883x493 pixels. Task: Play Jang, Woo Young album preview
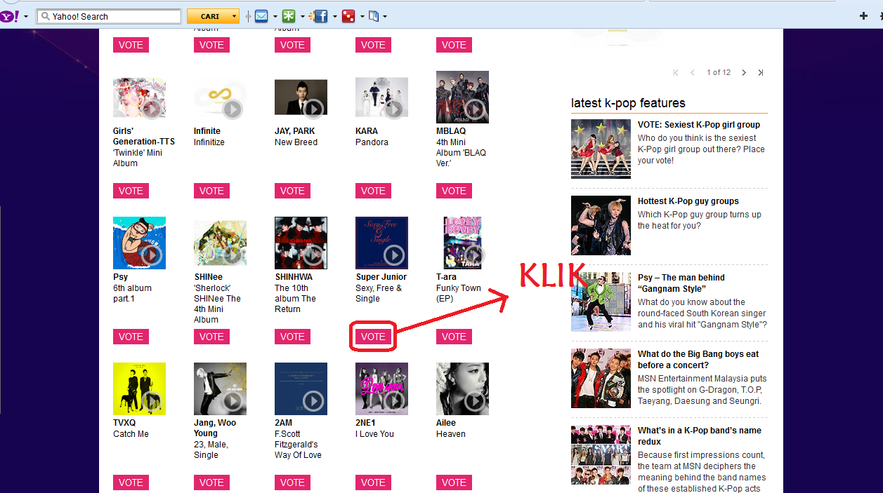233,401
